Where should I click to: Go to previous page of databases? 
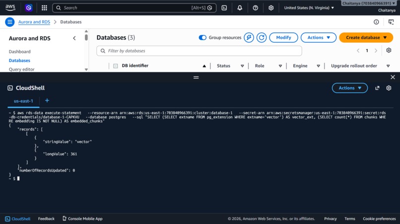click(358, 51)
